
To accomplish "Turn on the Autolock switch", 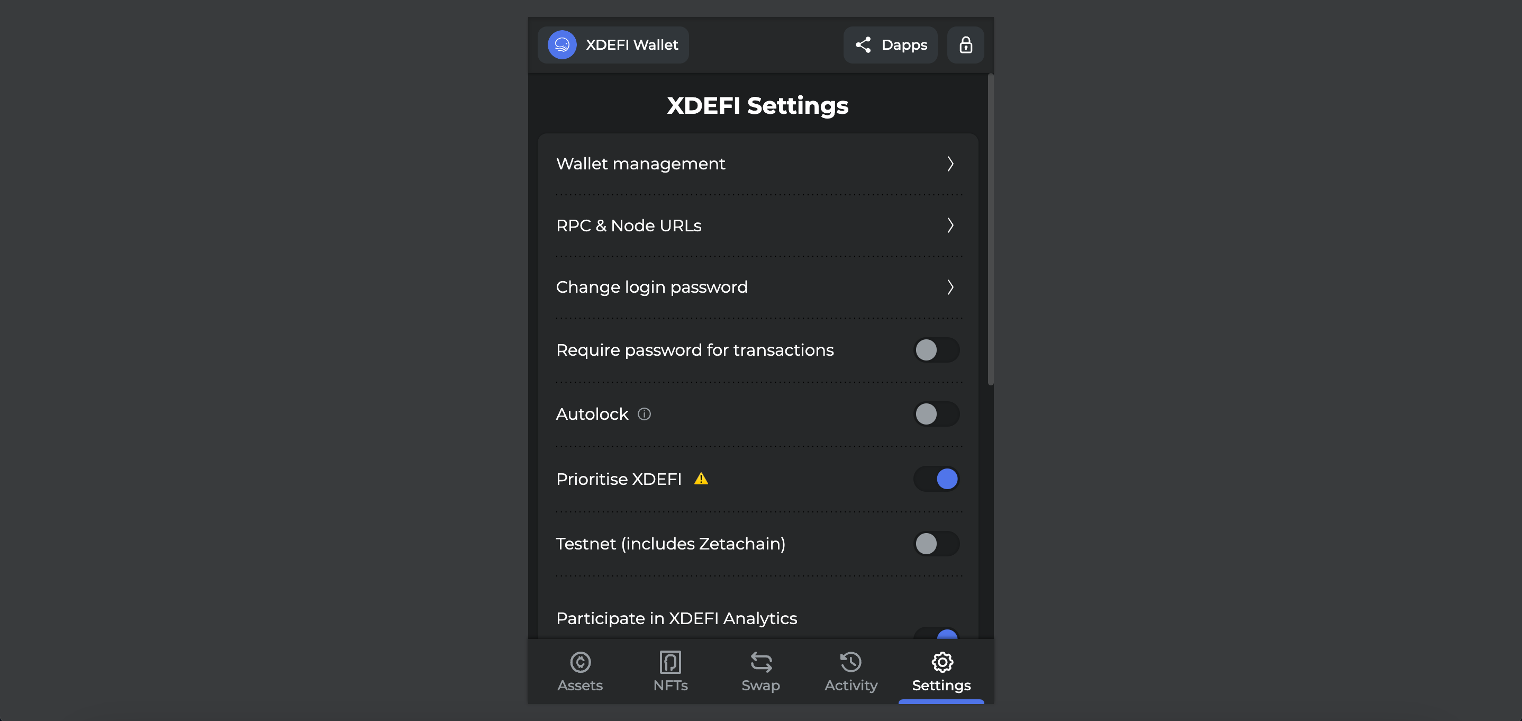I will pos(936,414).
